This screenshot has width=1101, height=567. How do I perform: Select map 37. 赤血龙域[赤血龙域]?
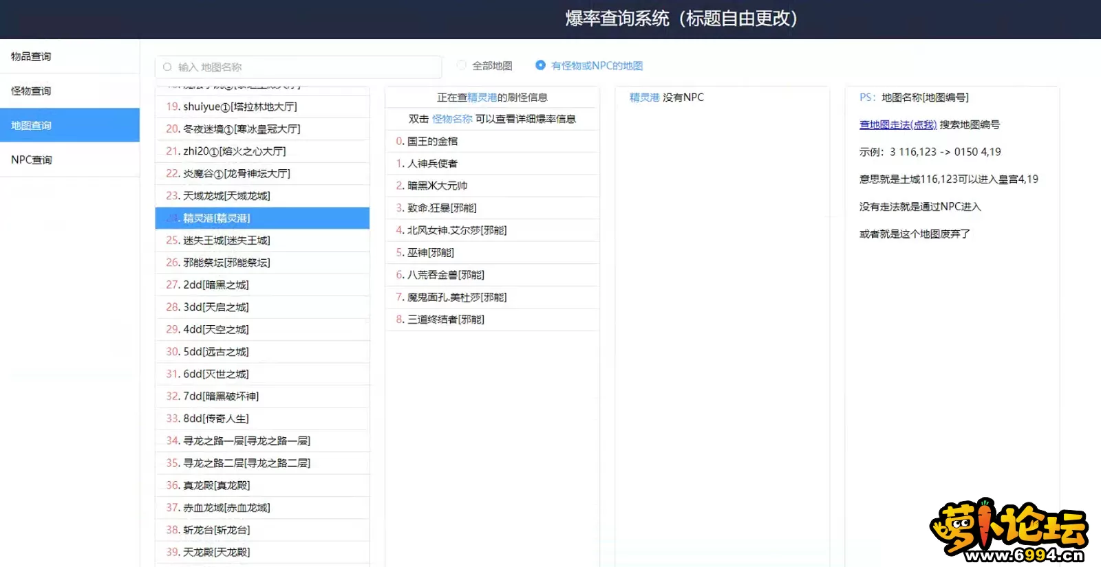click(x=262, y=508)
